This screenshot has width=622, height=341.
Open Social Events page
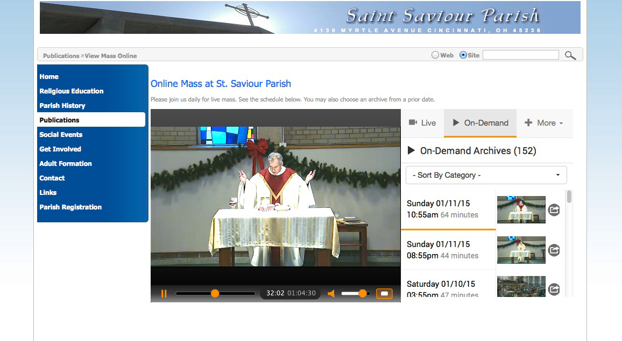[x=61, y=135]
